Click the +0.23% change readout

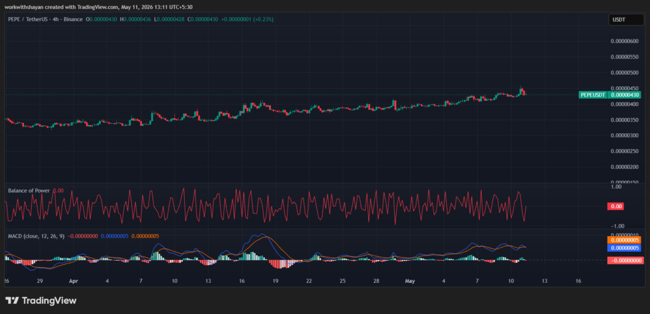click(265, 19)
